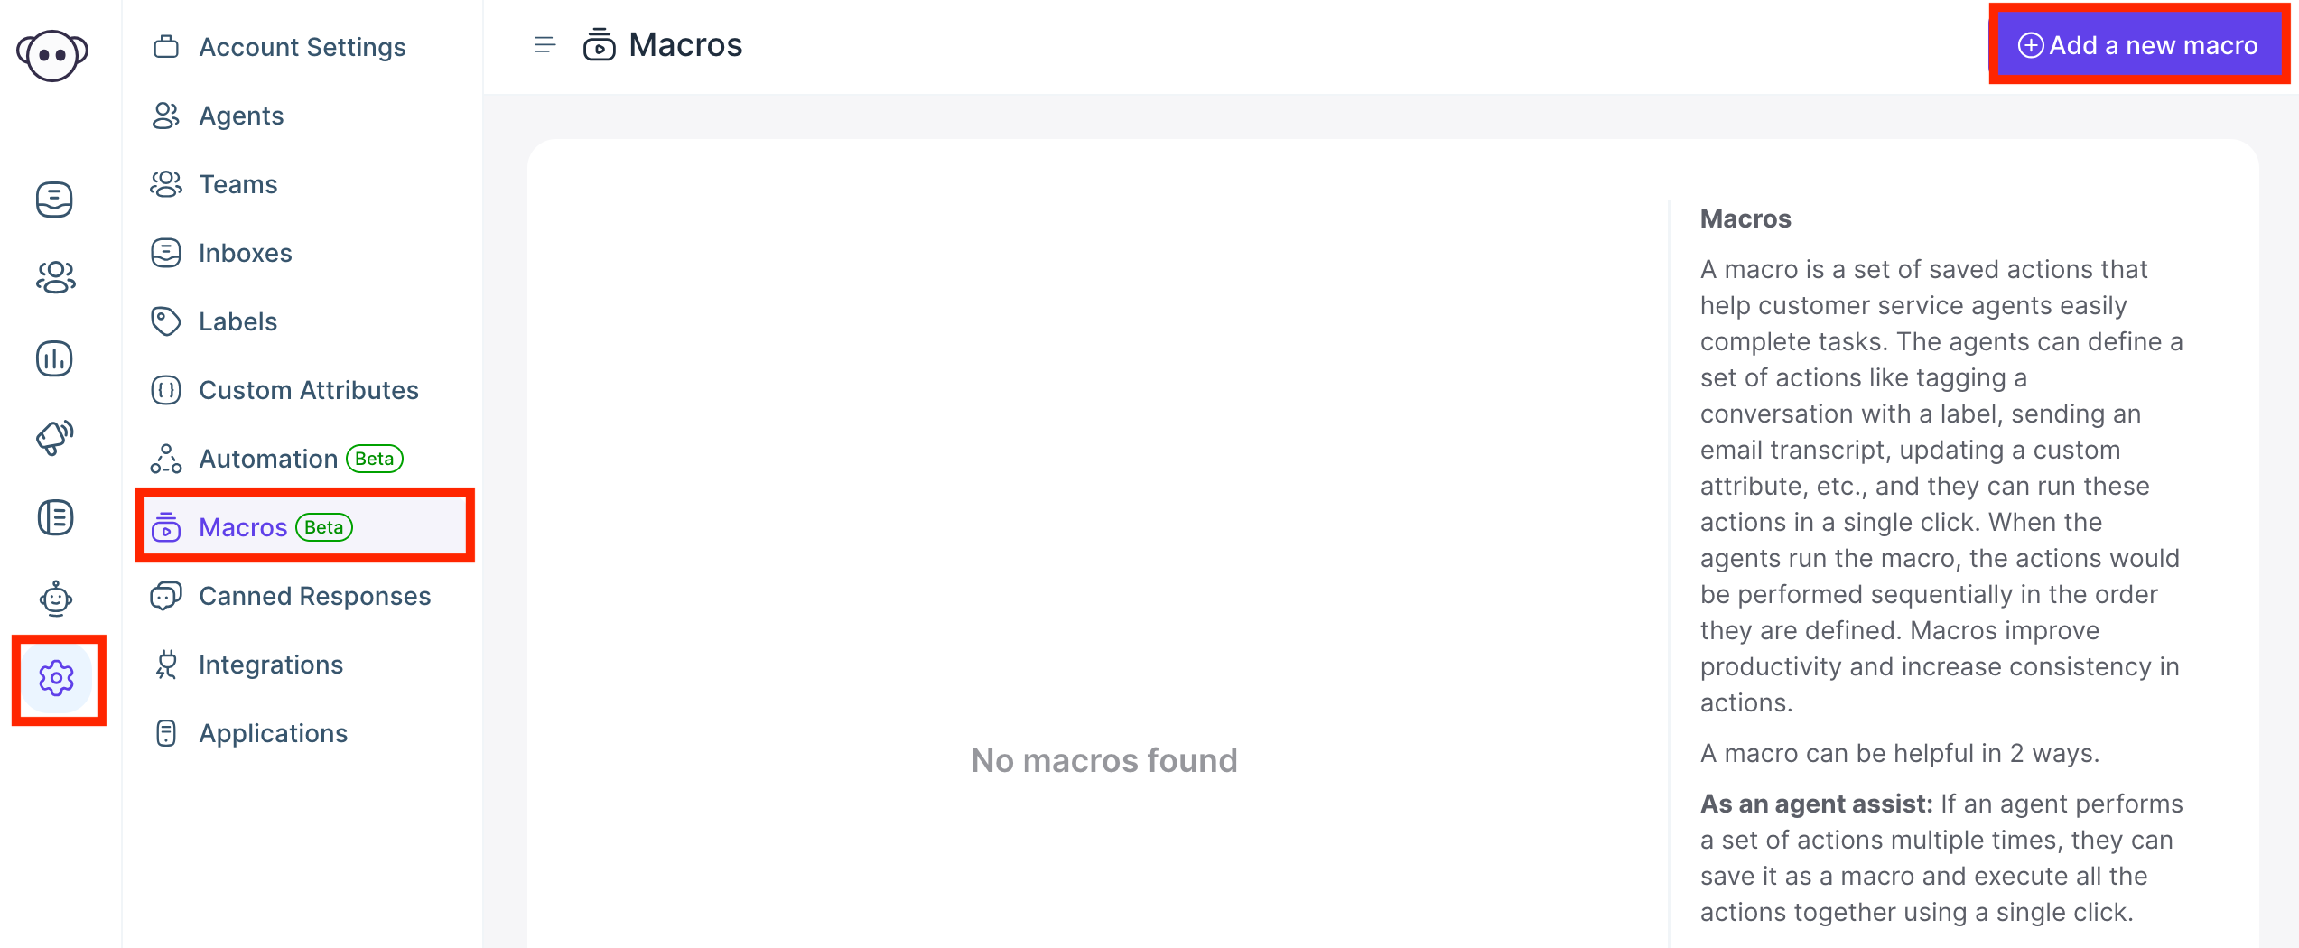2299x948 pixels.
Task: Toggle the sidebar with hamburger icon
Action: [x=544, y=45]
